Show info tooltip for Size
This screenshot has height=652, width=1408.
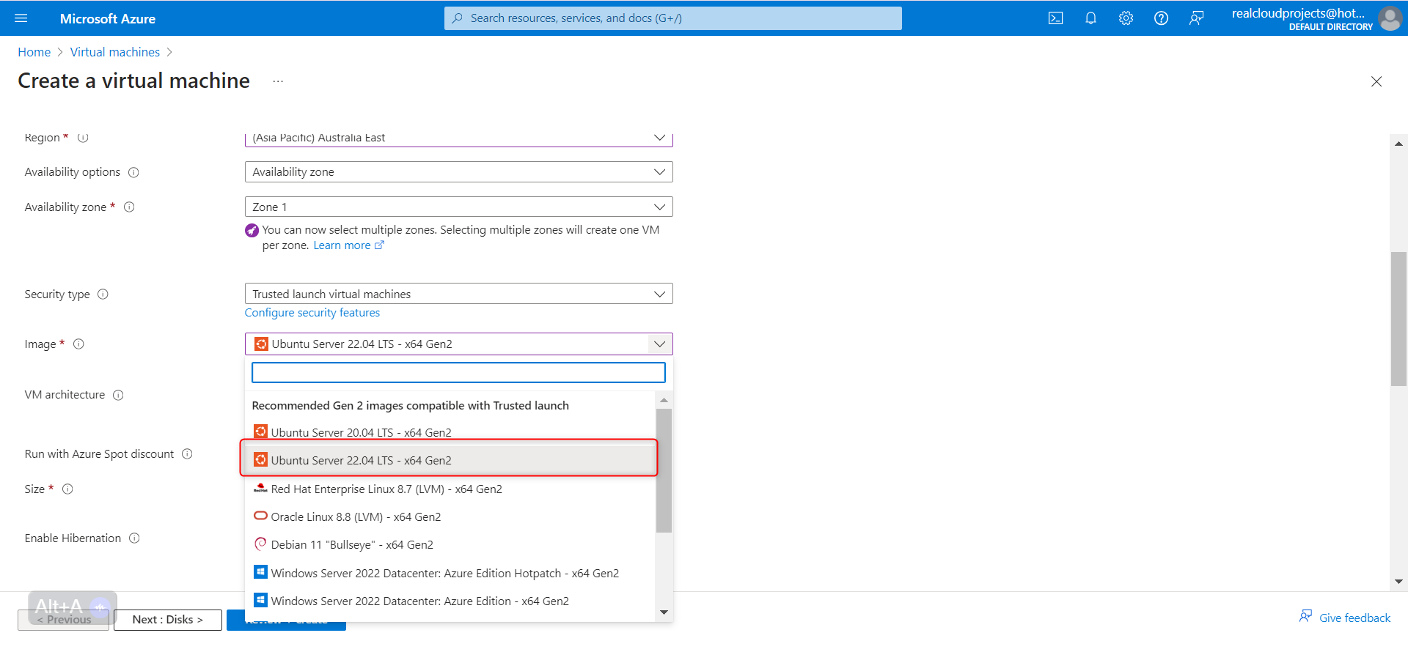coord(67,489)
